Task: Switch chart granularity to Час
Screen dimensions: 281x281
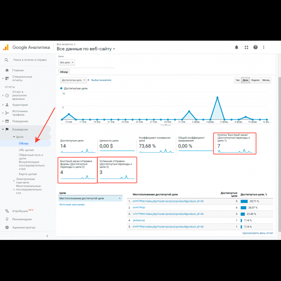Action: tap(237, 80)
